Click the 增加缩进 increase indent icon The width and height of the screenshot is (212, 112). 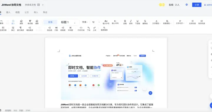point(30,29)
